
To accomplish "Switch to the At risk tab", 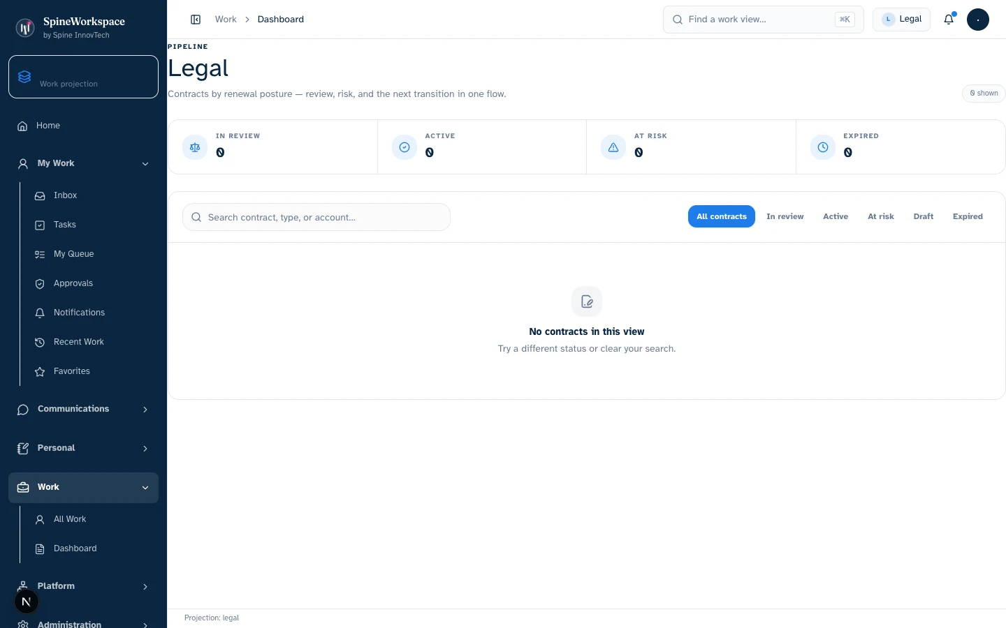I will [x=881, y=216].
